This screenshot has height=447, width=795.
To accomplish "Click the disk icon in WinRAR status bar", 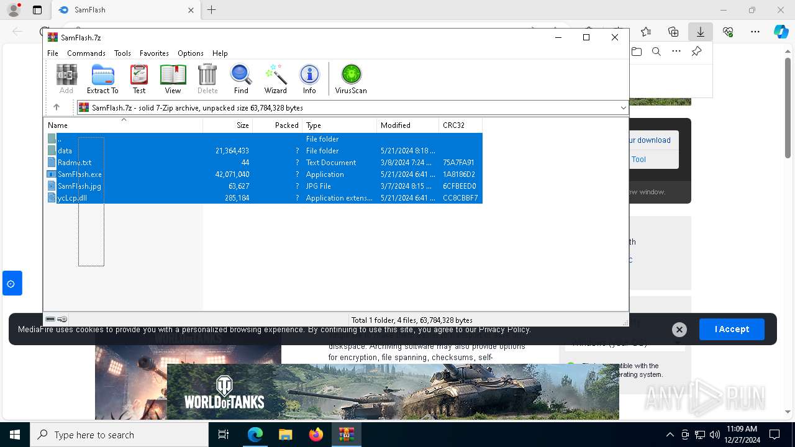I will 50,319.
